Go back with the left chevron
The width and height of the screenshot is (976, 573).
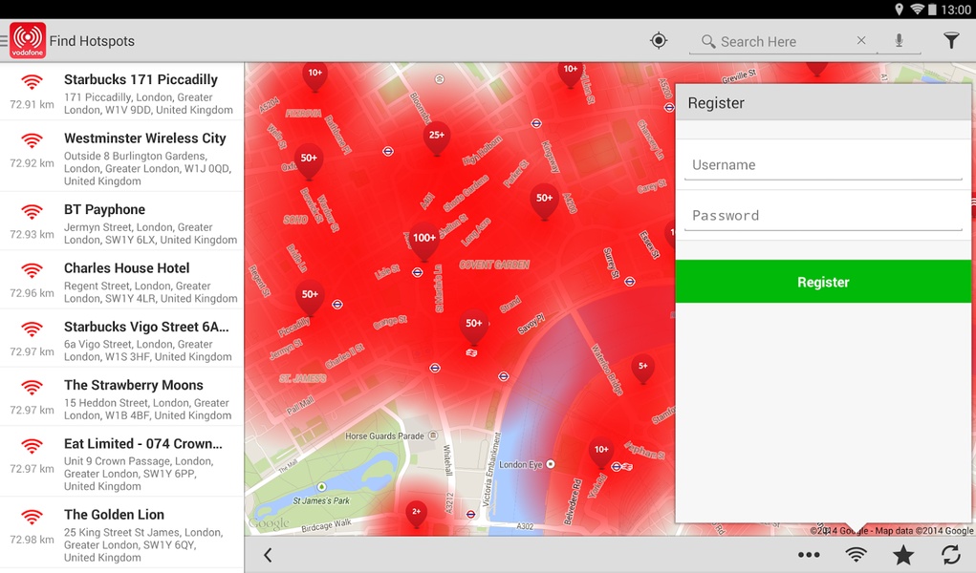(x=268, y=555)
